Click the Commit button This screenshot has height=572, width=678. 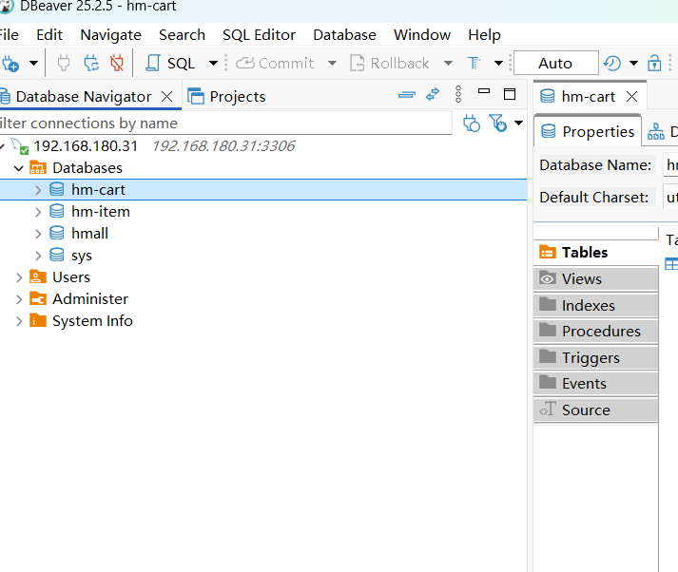275,64
